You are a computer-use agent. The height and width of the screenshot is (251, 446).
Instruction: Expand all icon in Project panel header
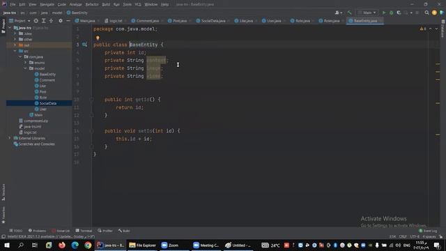[x=43, y=21]
